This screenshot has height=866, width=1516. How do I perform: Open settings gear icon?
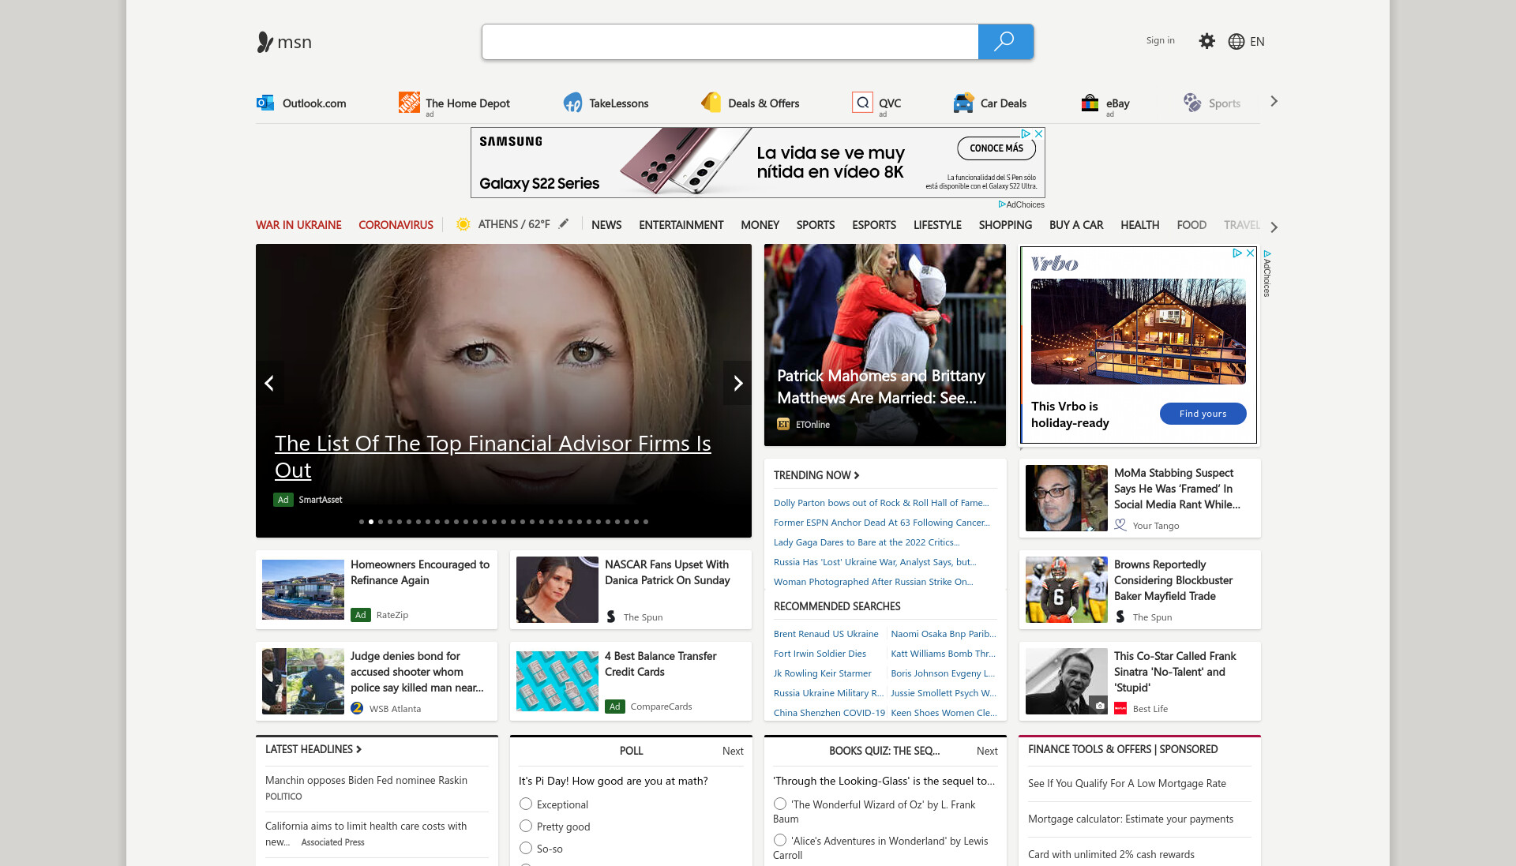point(1206,41)
